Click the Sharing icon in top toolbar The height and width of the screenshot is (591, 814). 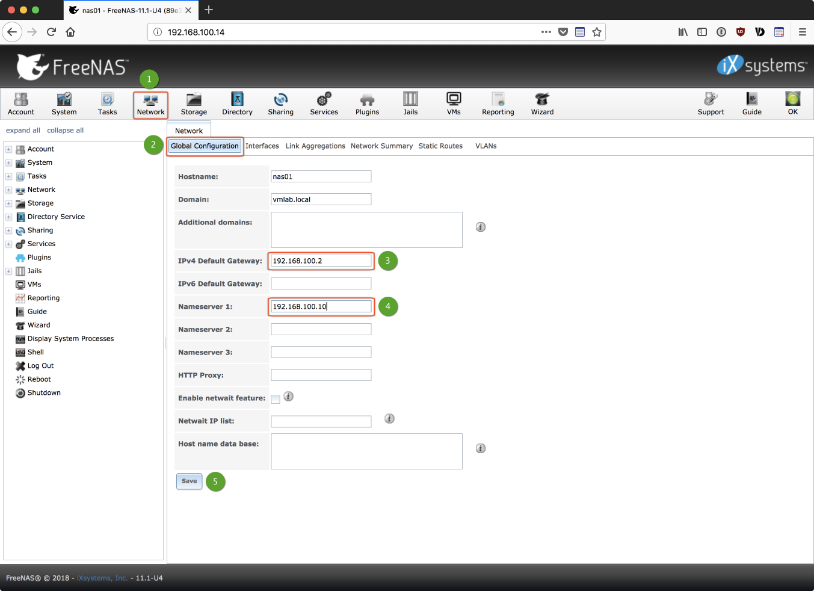coord(280,104)
